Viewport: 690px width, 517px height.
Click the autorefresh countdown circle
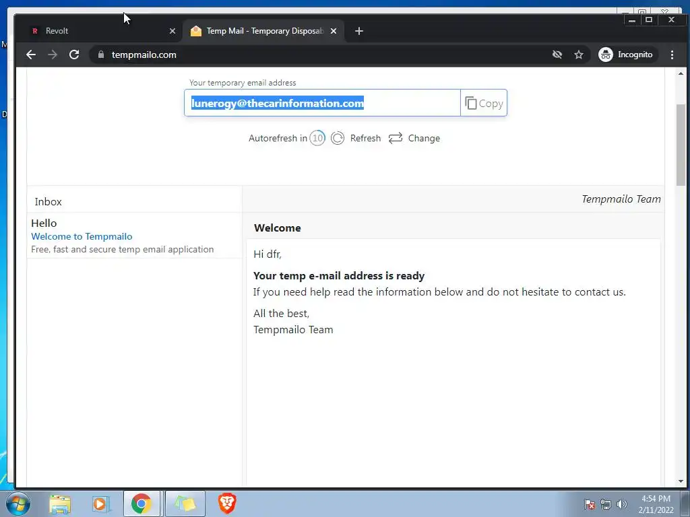[x=317, y=138]
